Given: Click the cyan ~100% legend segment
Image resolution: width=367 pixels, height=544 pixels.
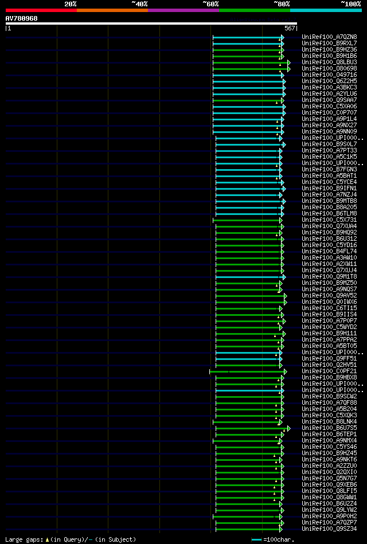Looking at the screenshot, I should (326, 10).
